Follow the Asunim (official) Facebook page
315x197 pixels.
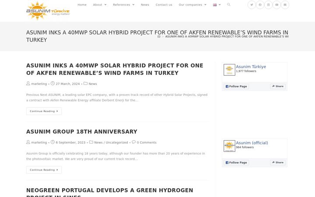[x=236, y=162]
